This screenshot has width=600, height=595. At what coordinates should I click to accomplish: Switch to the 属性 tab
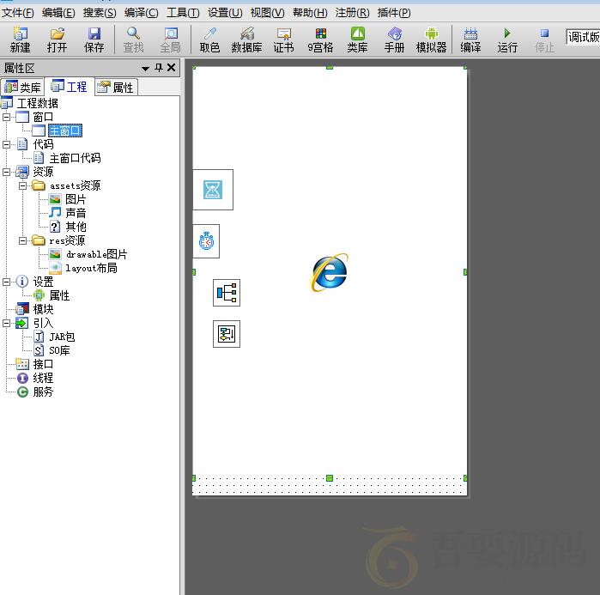click(116, 88)
